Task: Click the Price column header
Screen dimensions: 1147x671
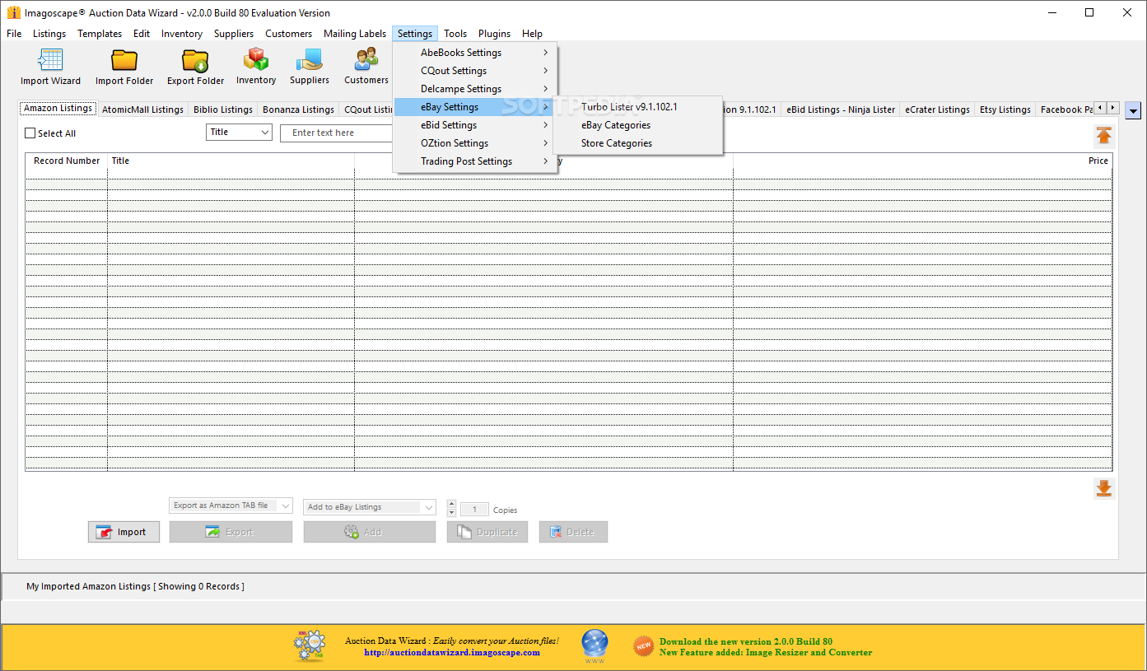Action: pos(922,161)
